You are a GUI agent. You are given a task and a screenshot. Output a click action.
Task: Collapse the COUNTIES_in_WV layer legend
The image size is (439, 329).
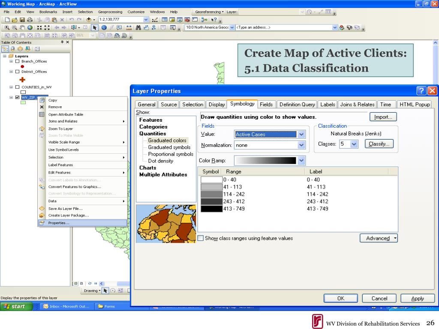pyautogui.click(x=11, y=87)
